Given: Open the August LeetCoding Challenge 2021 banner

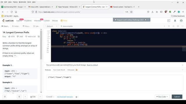Looking at the screenshot, I should (x=130, y=20).
